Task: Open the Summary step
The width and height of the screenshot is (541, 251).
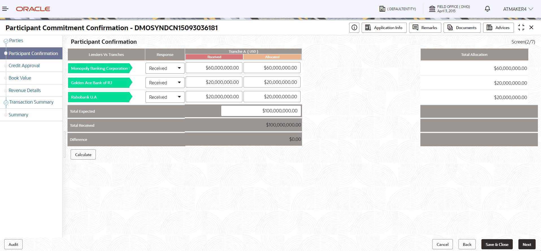Action: 18,115
